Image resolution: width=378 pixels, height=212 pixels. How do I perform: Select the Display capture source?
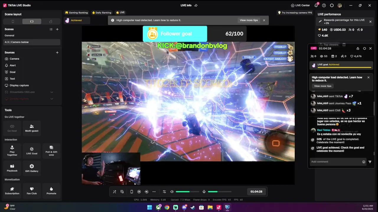click(x=32, y=85)
